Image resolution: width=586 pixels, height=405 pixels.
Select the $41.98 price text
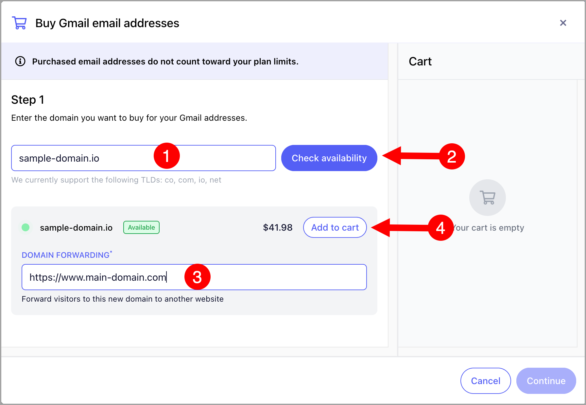pyautogui.click(x=278, y=227)
